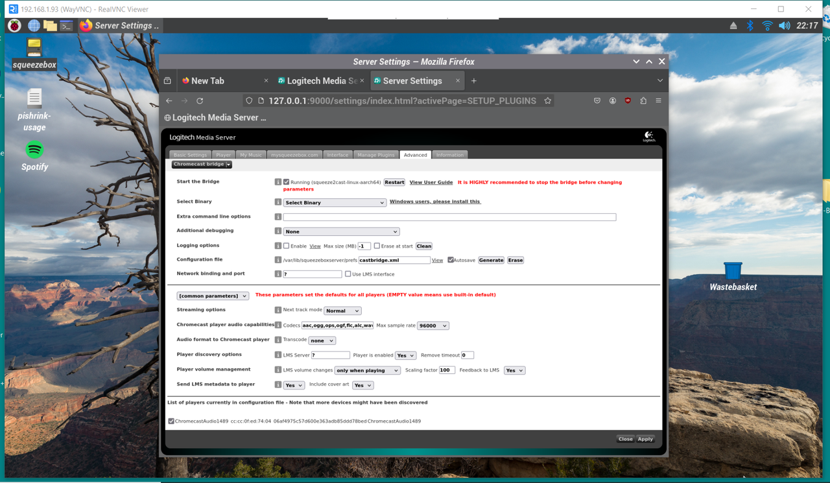Open the Player is enabled dropdown
Viewport: 830px width, 483px height.
click(405, 356)
